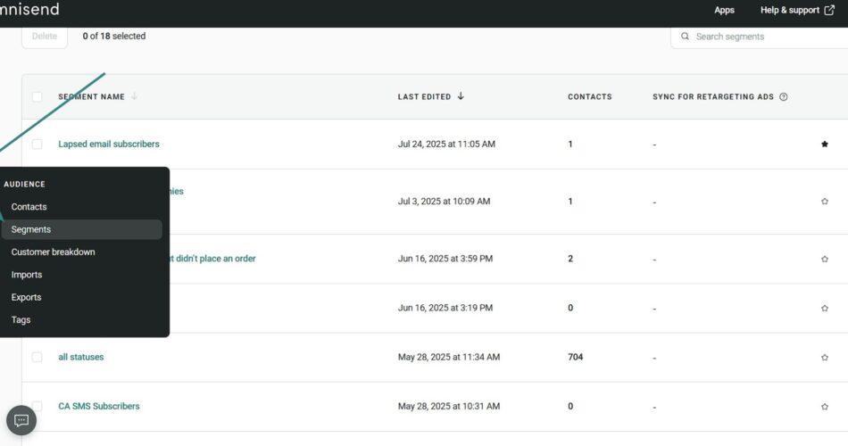Select the all statuses row checkbox

click(x=37, y=358)
